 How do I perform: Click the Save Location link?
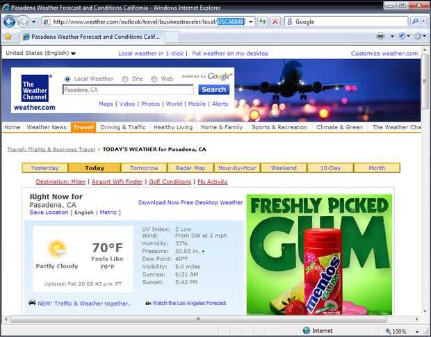tap(49, 213)
